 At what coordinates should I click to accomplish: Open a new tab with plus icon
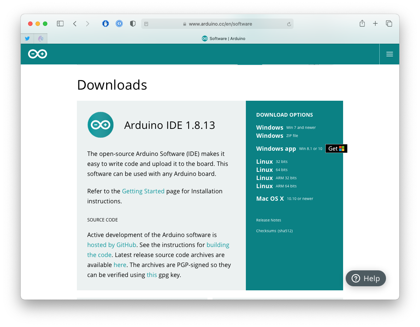[375, 24]
